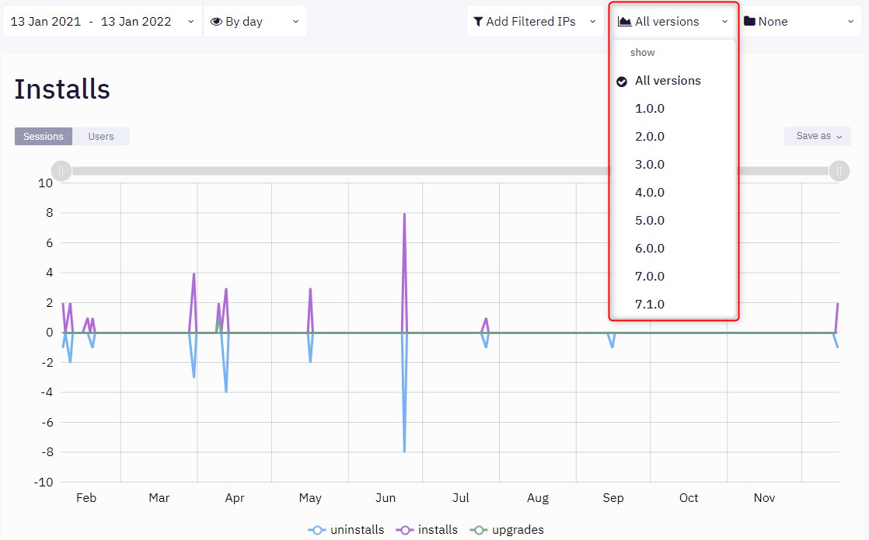869x540 pixels.
Task: Click the Nov label on the x-axis
Action: coord(764,498)
